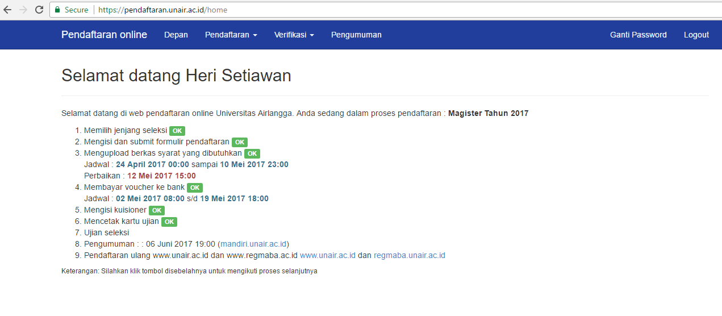722x316 pixels.
Task: Click OK badge beside Mengisi dan submit formulir
Action: coord(240,142)
